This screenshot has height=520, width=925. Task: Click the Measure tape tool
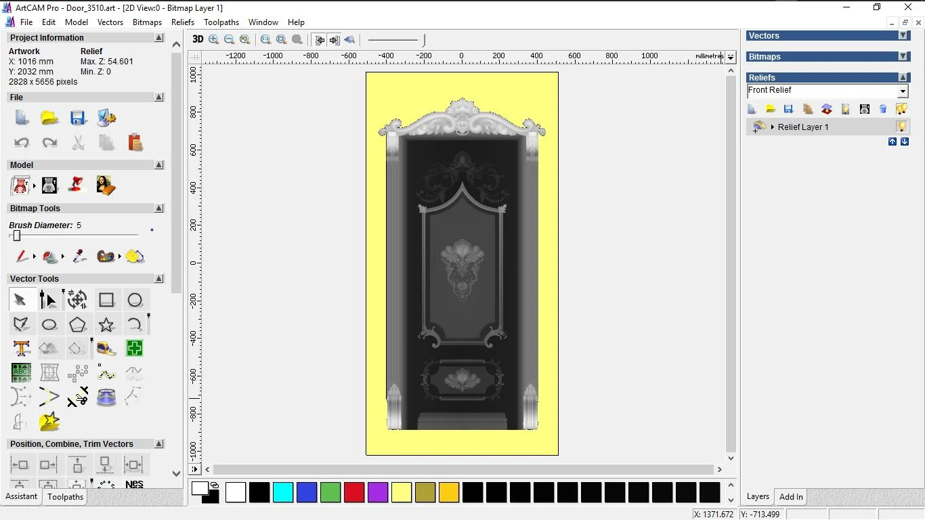click(106, 349)
